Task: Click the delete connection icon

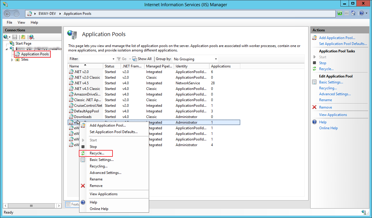Action: pos(32,37)
